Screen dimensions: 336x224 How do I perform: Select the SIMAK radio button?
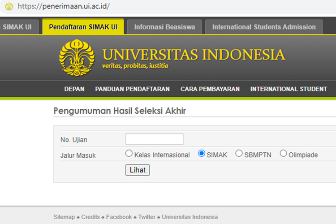202,154
